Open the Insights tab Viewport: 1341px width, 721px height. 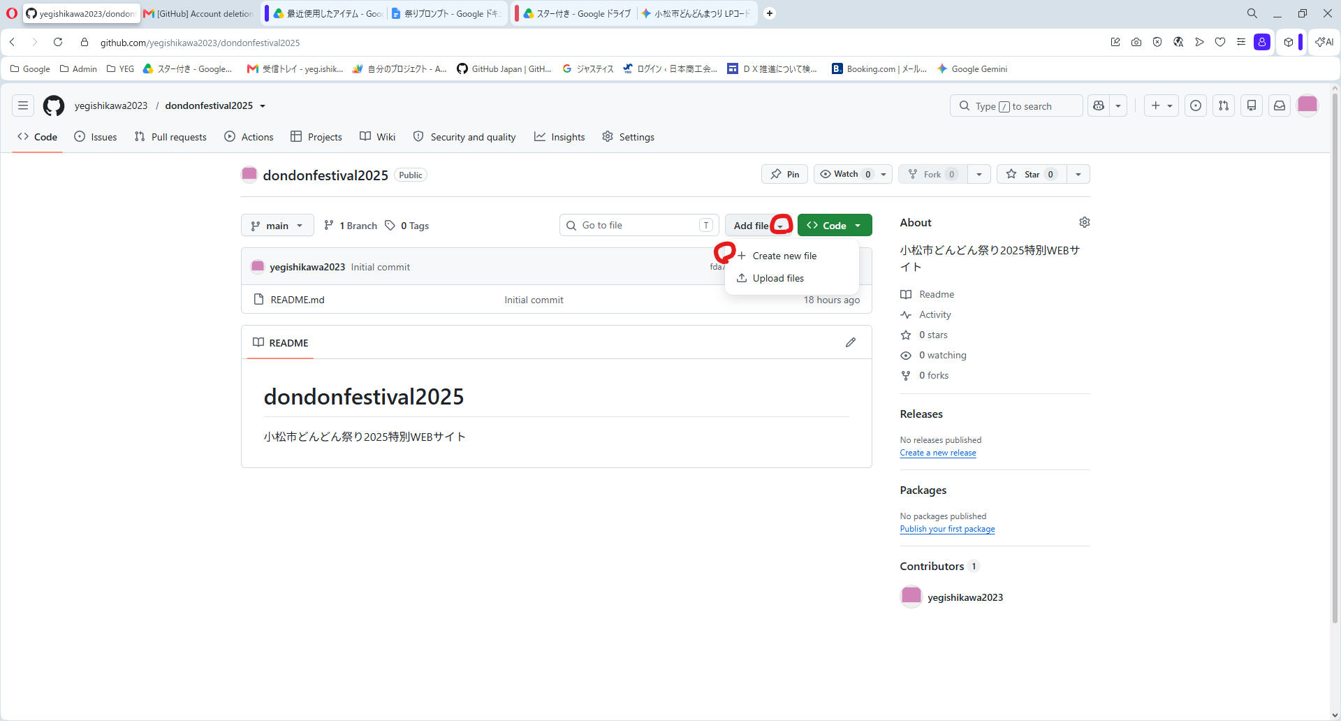(x=559, y=137)
